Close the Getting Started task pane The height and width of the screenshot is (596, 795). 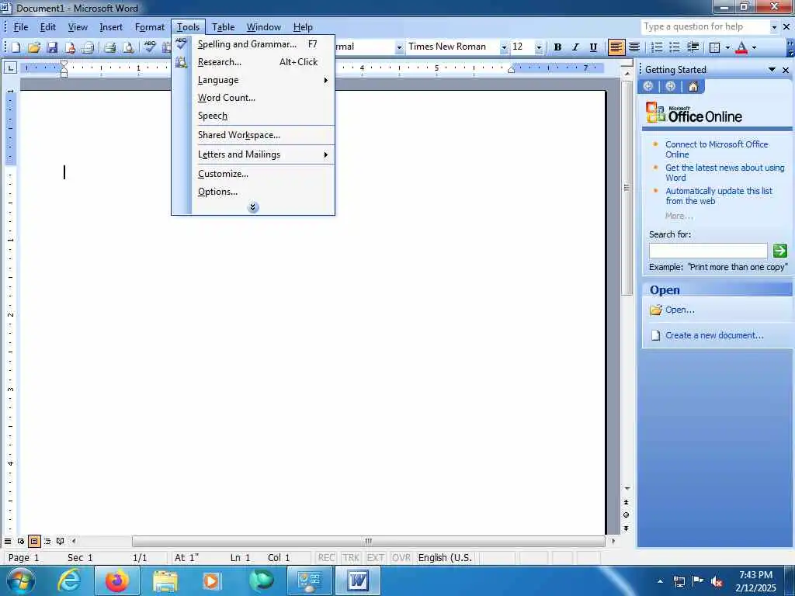click(x=786, y=70)
